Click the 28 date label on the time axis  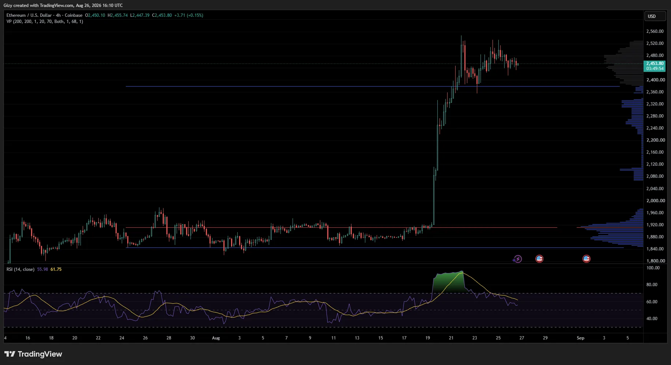[x=169, y=338]
